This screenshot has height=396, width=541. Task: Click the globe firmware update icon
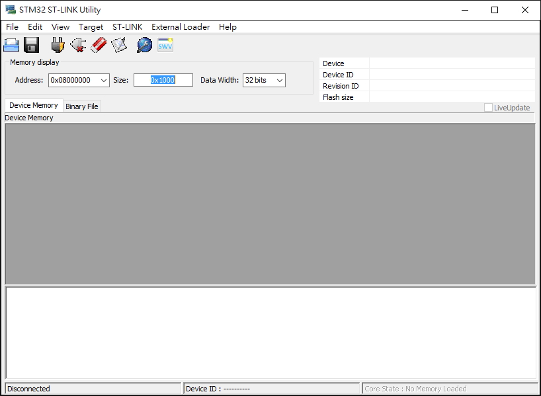[x=144, y=45]
